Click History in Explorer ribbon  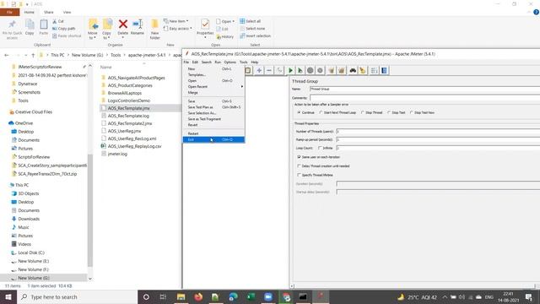tap(225, 36)
